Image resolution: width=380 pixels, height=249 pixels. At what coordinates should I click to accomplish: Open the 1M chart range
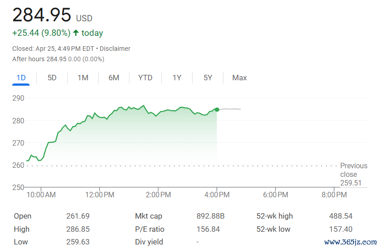click(x=83, y=78)
